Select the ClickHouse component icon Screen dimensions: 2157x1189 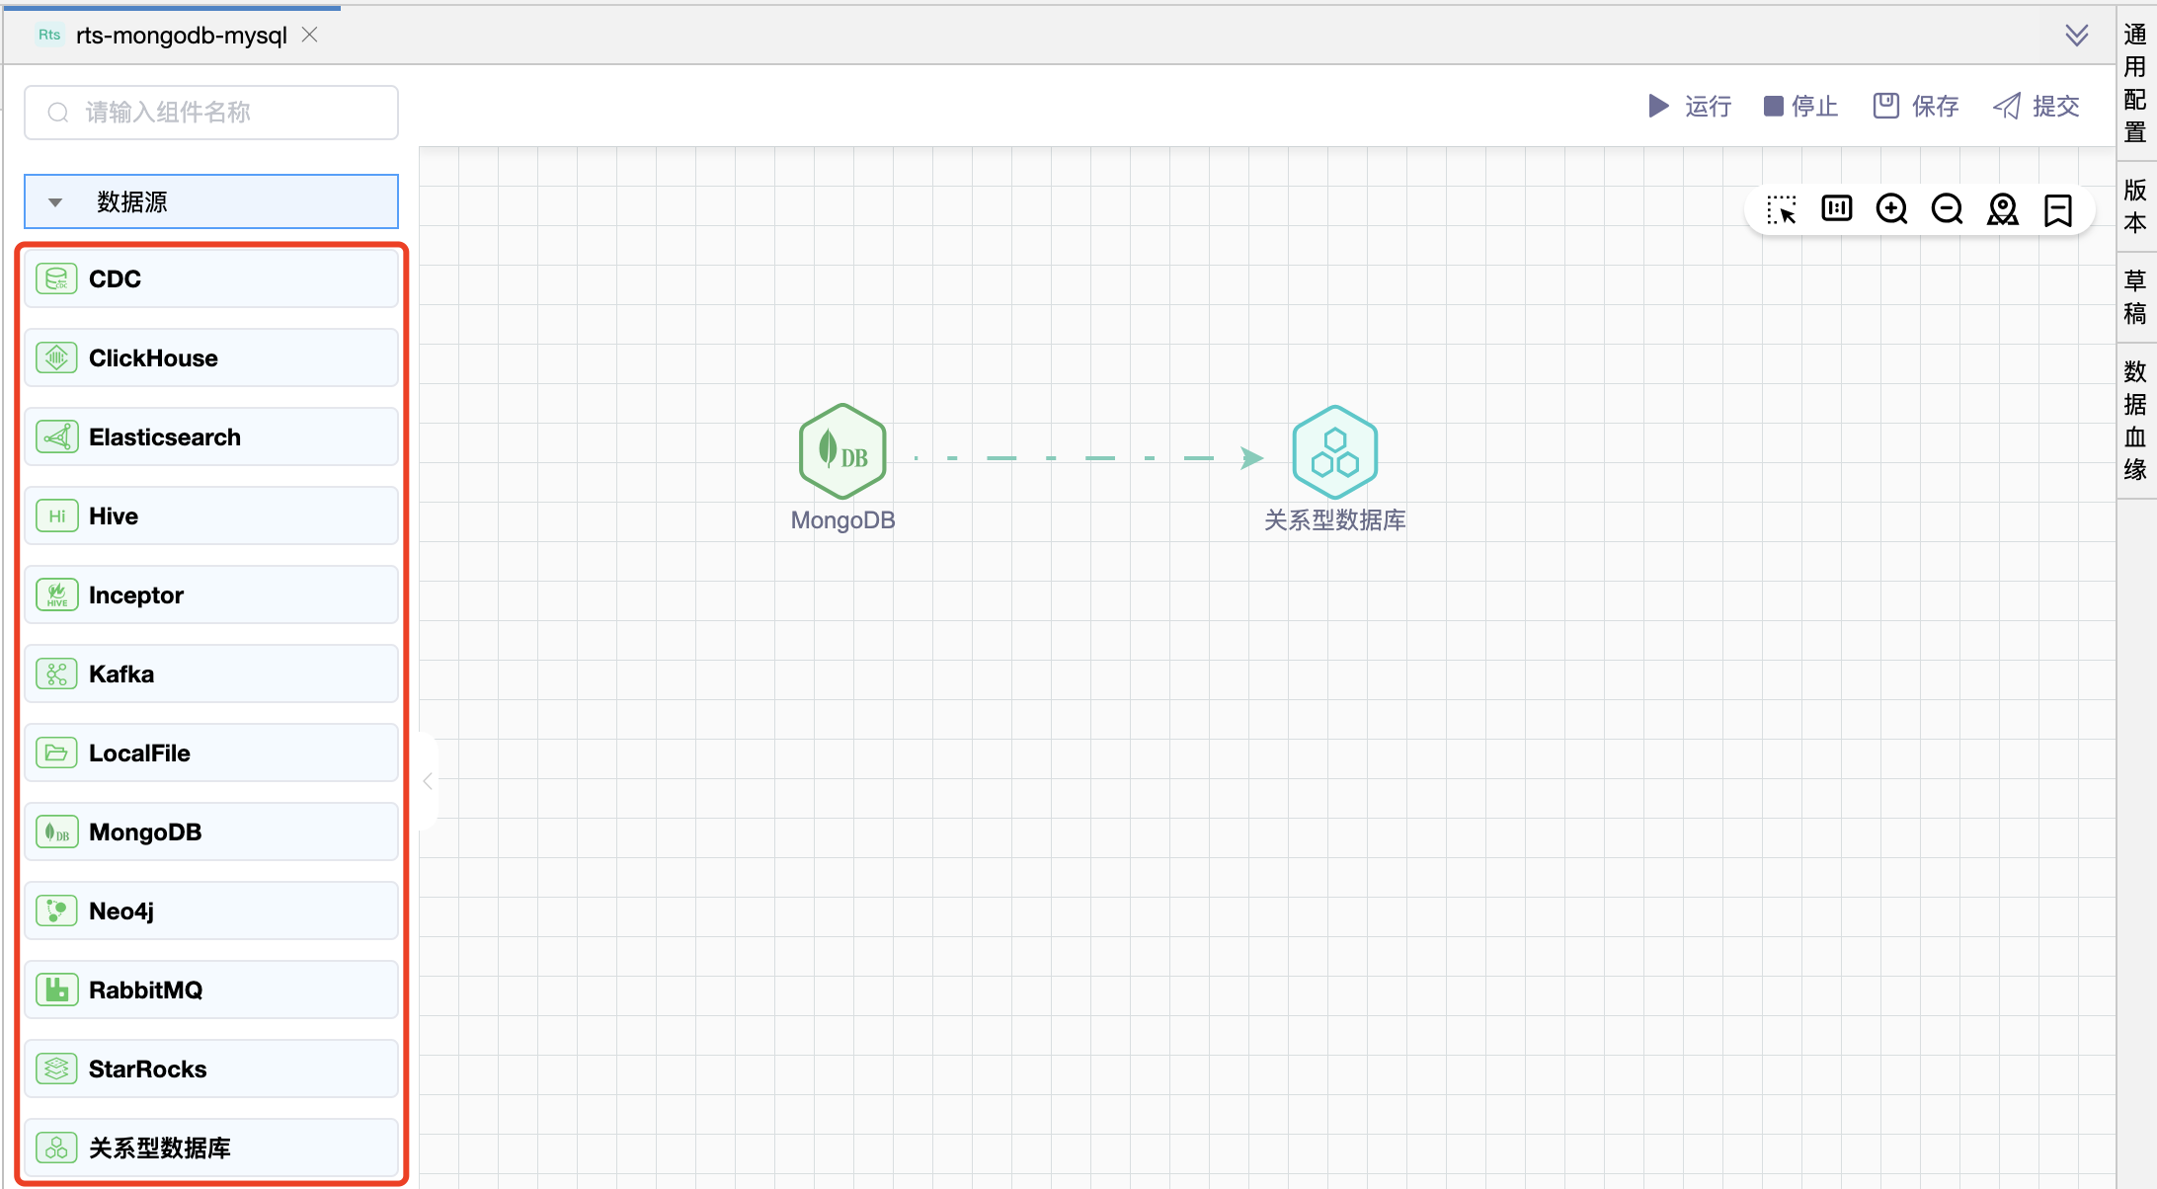tap(56, 358)
